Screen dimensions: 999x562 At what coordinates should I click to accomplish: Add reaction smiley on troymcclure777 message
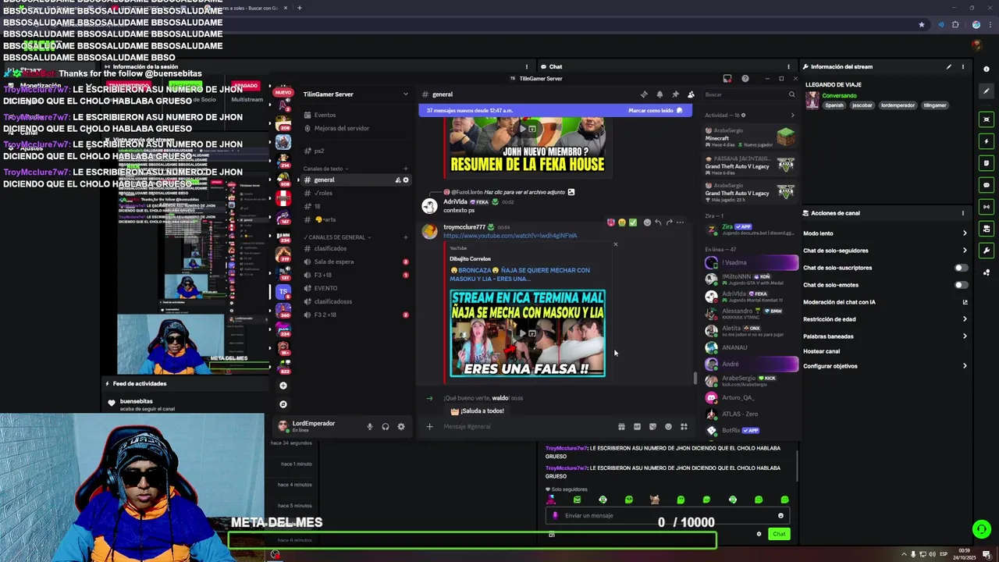tap(647, 222)
